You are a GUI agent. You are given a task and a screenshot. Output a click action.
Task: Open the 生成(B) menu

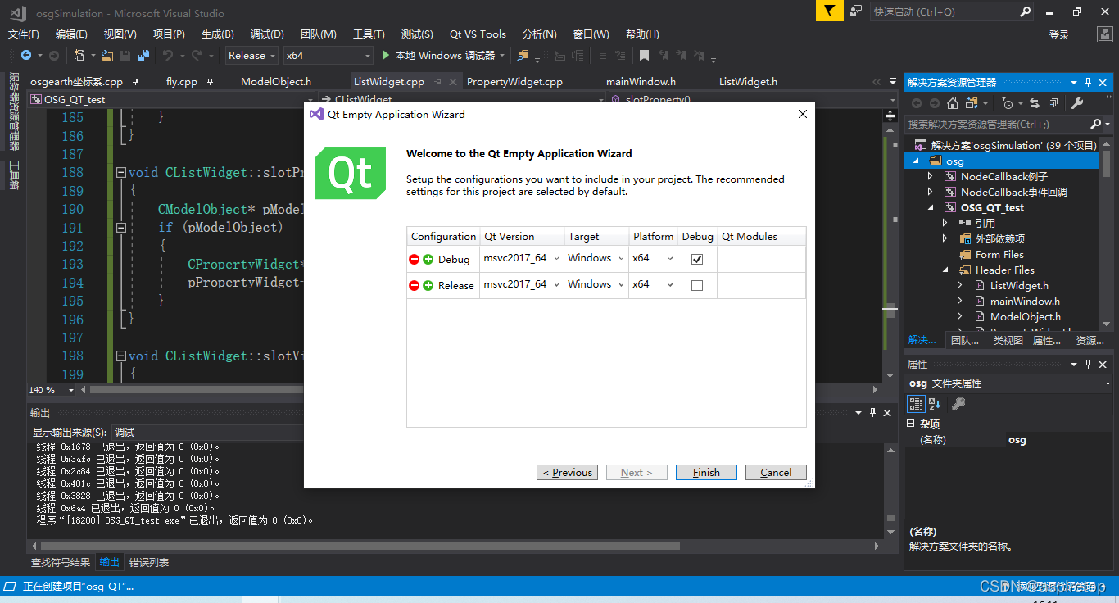tap(218, 34)
